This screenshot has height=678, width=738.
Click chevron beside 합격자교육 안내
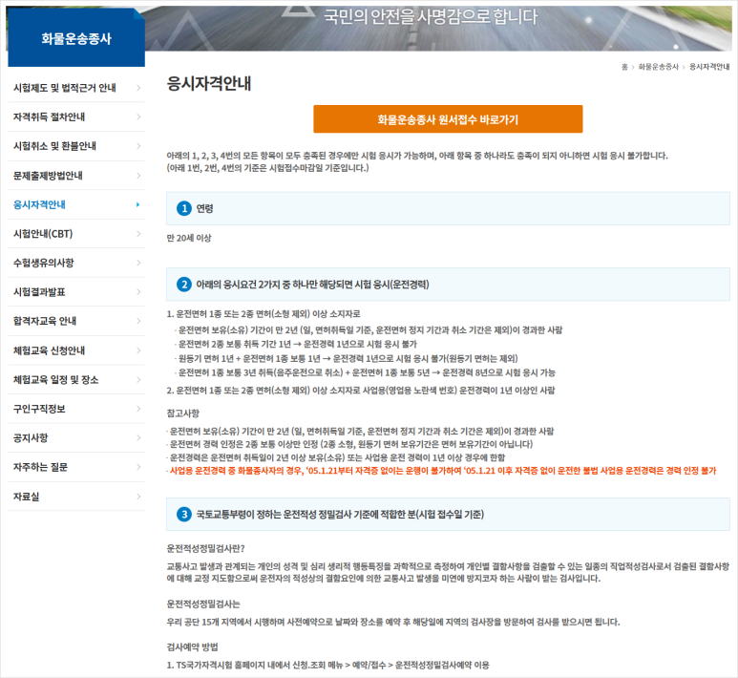[x=138, y=321]
